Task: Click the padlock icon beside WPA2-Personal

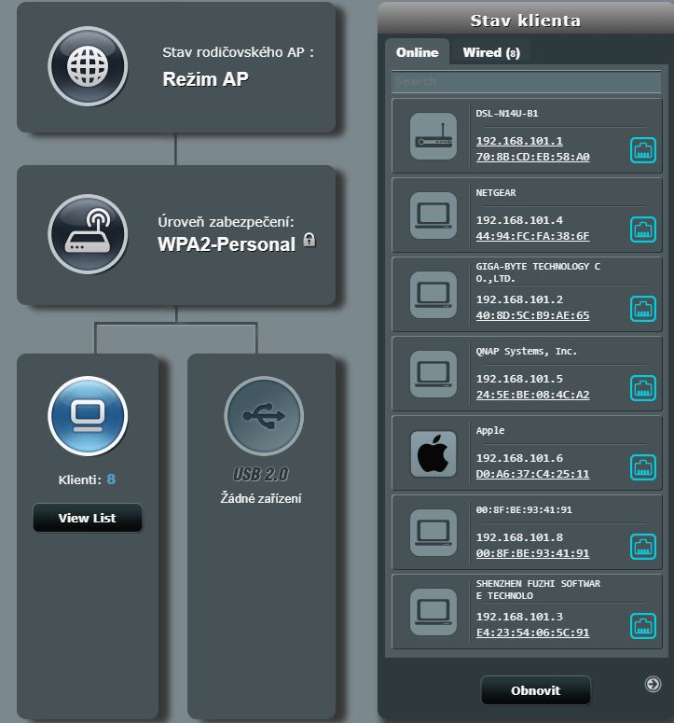Action: pos(309,240)
